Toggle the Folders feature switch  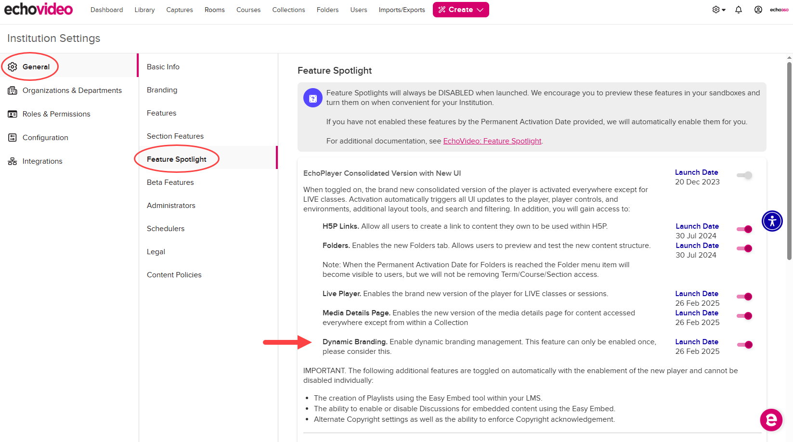coord(744,248)
